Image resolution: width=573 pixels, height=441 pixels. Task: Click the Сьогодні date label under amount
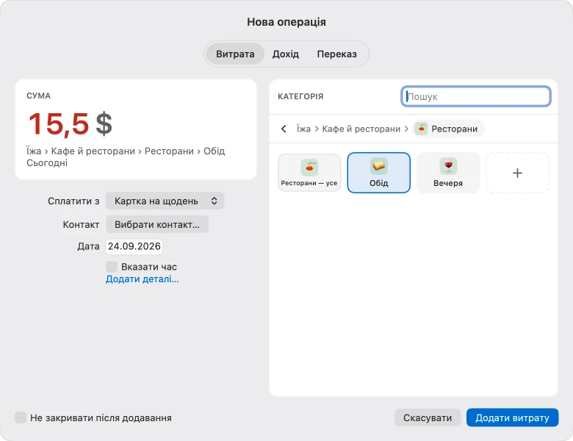click(x=47, y=162)
